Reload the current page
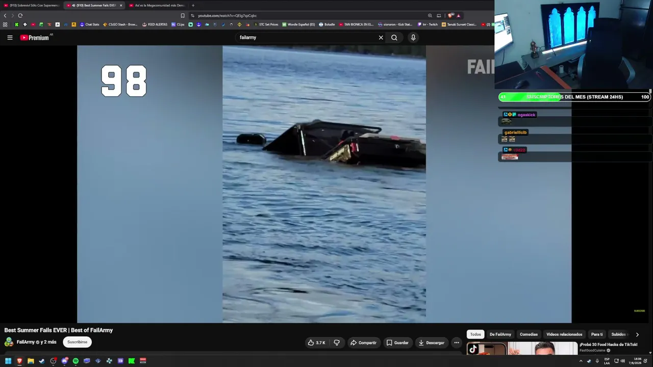Image resolution: width=653 pixels, height=367 pixels. click(20, 15)
